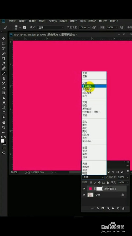Open layer blend mode dropdown 正常
Image resolution: width=132 pixels, height=236 pixels.
tap(93, 177)
